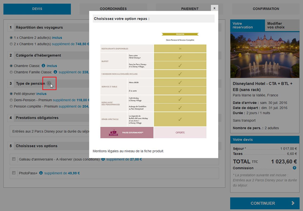The height and width of the screenshot is (211, 303).
Task: Click the Pause Gourmande cake icon
Action: coord(113,132)
